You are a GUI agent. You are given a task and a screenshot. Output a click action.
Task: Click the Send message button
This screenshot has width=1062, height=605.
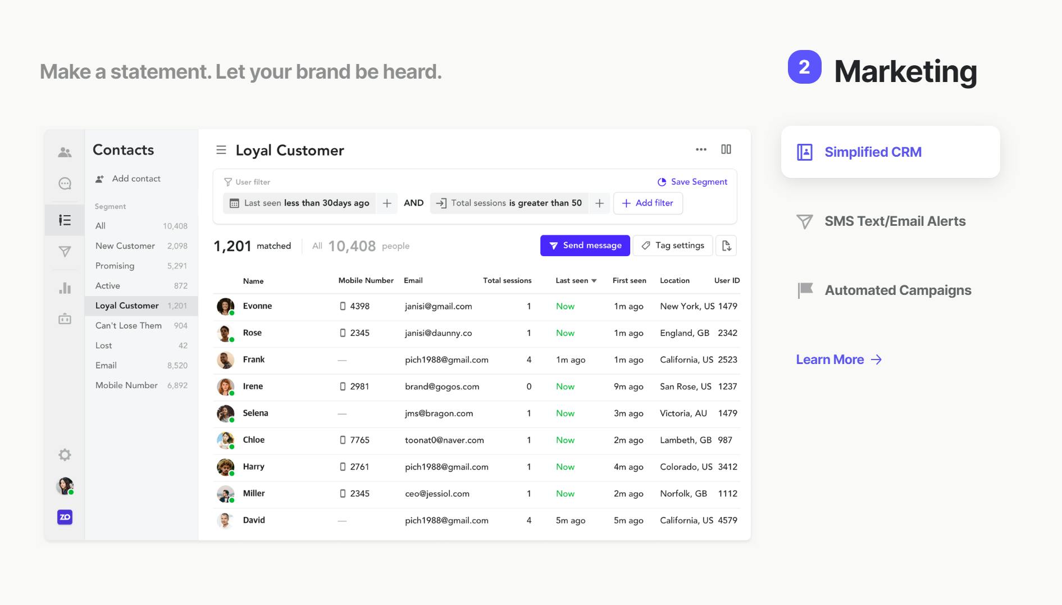pyautogui.click(x=585, y=245)
